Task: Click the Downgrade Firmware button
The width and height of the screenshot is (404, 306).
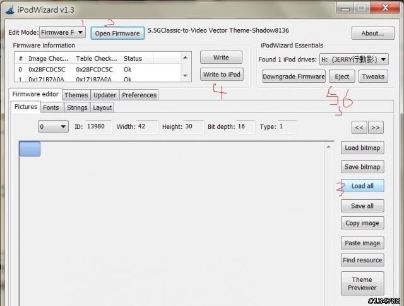Action: coord(294,76)
